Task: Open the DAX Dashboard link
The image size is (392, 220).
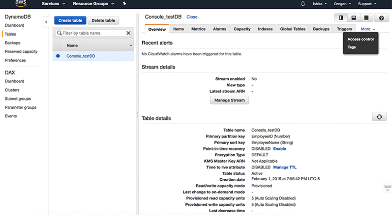Action: 14,81
